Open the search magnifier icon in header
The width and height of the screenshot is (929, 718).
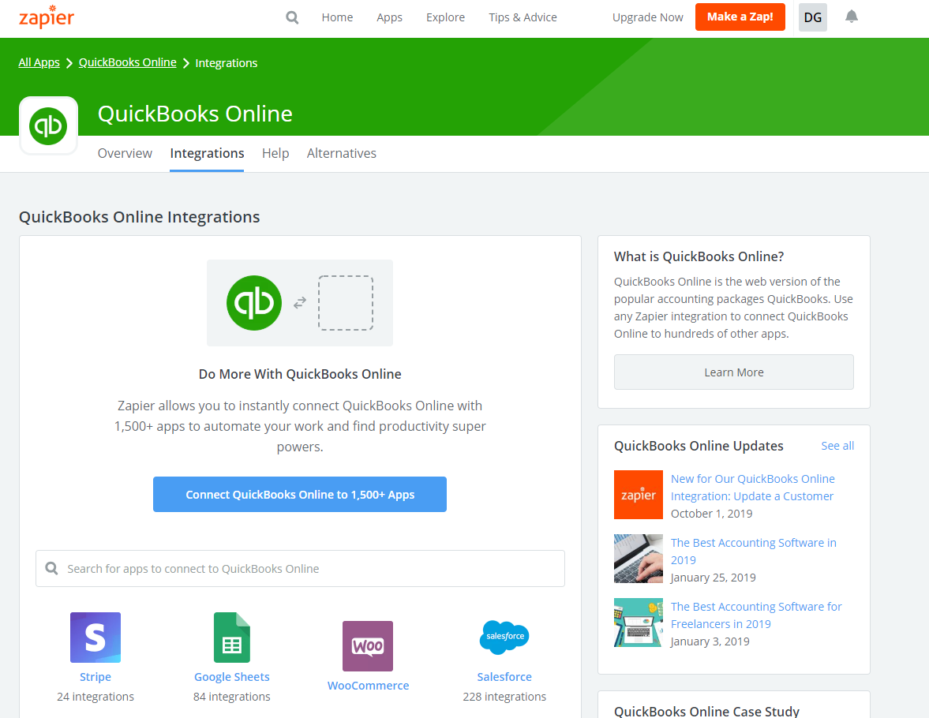(x=292, y=17)
